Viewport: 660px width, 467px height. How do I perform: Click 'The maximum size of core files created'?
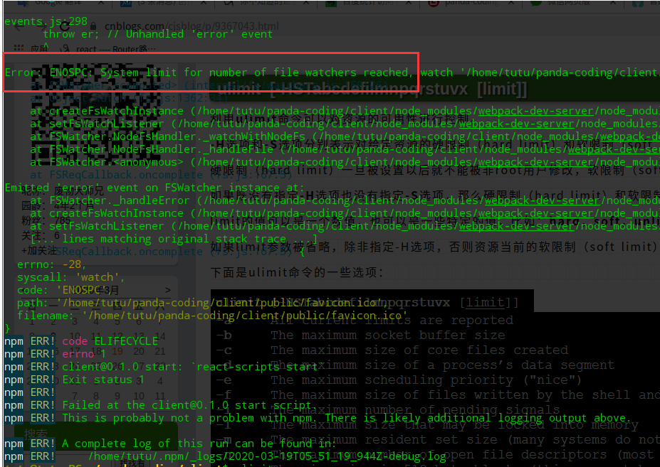419,350
